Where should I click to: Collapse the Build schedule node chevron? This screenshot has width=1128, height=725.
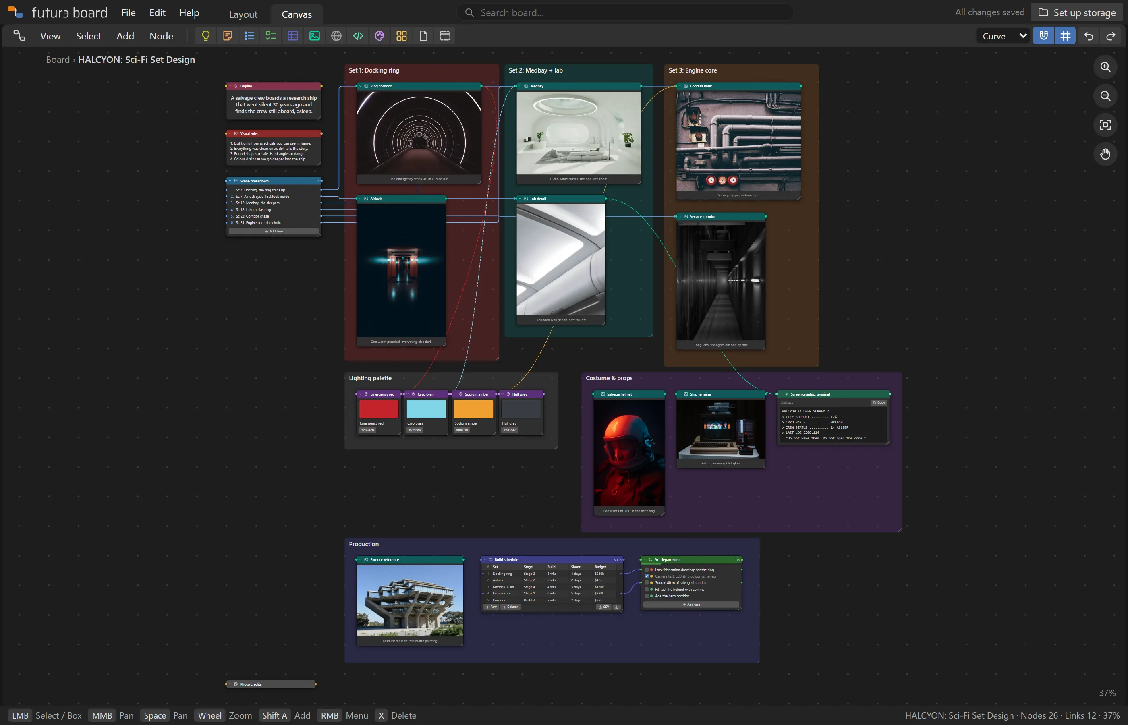485,560
